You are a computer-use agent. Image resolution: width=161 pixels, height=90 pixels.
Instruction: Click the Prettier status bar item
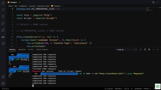[147, 88]
